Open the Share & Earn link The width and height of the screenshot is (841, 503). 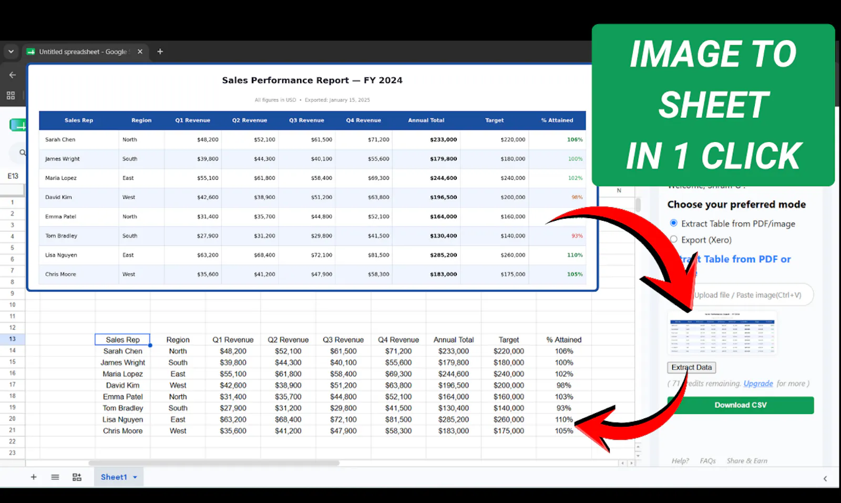point(747,461)
